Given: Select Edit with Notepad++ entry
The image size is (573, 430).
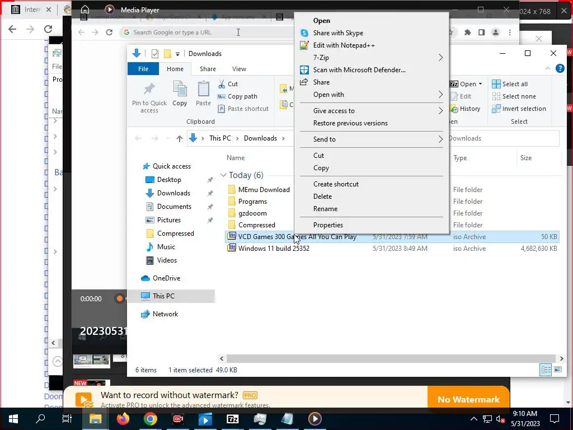Looking at the screenshot, I should click(344, 45).
